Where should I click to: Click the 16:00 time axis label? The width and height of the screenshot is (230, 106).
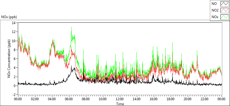[x=154, y=99]
